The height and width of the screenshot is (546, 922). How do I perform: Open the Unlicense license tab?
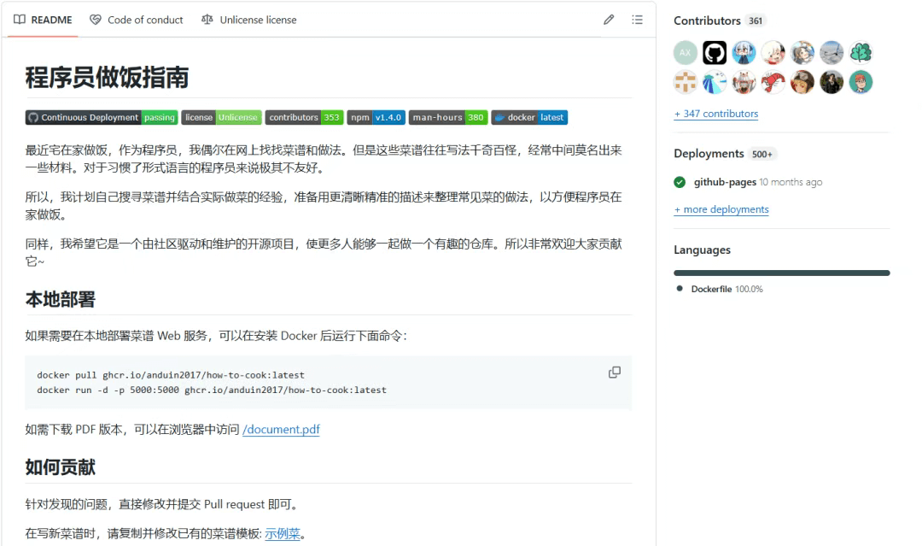tap(249, 20)
